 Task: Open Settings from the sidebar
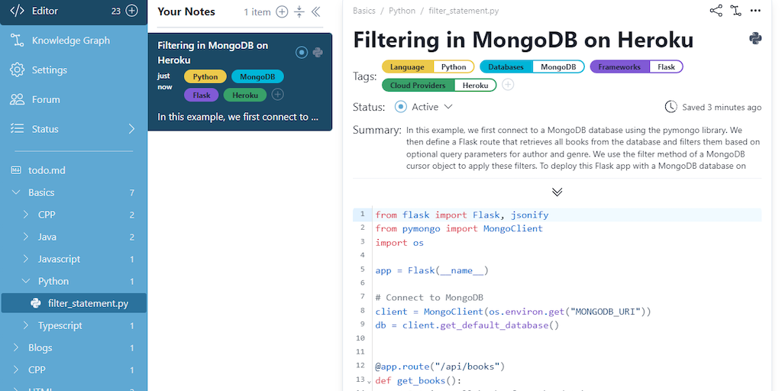49,70
